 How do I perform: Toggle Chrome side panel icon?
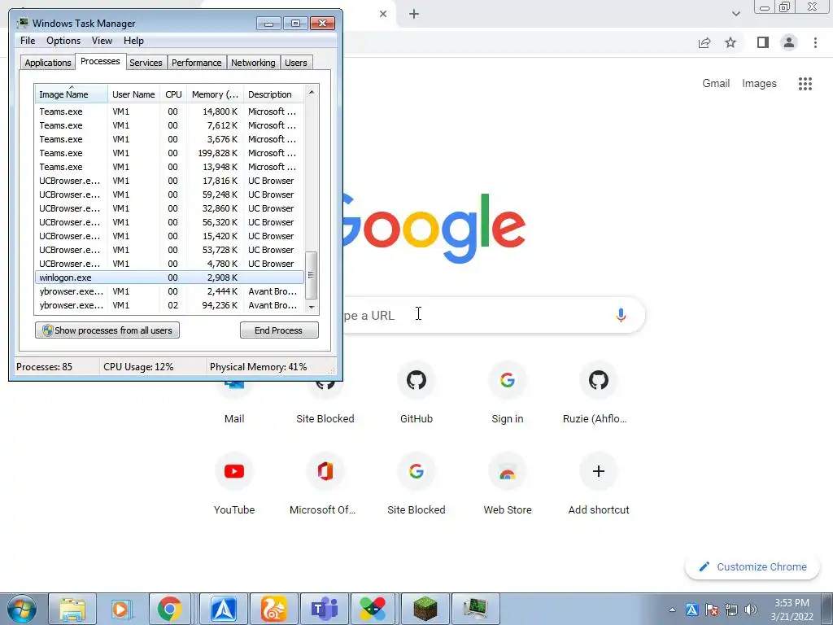[x=763, y=42]
